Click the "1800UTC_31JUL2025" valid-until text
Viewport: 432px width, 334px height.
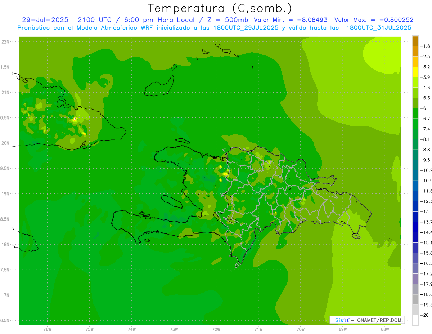pos(379,27)
